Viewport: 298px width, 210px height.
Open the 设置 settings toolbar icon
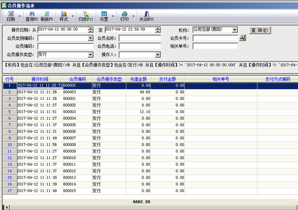point(104,17)
